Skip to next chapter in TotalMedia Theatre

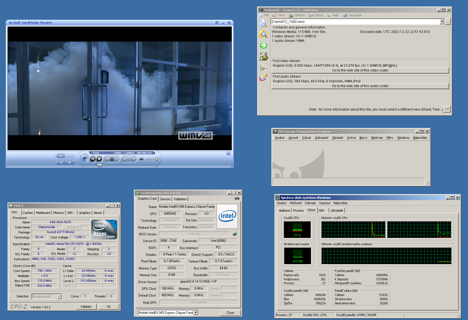tap(117, 159)
